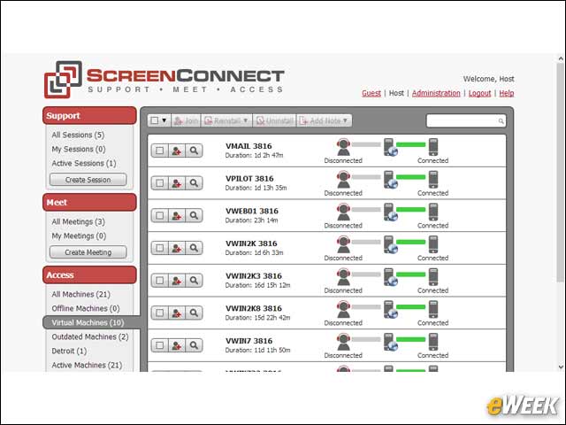Click the join icon for VWIN2K 3816
The image size is (566, 425).
[x=177, y=248]
